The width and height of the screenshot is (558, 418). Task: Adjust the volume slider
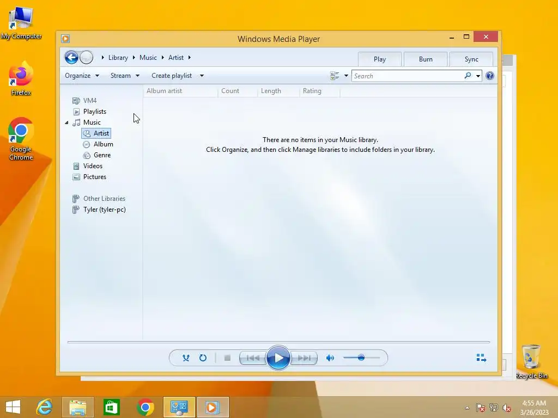pyautogui.click(x=361, y=358)
